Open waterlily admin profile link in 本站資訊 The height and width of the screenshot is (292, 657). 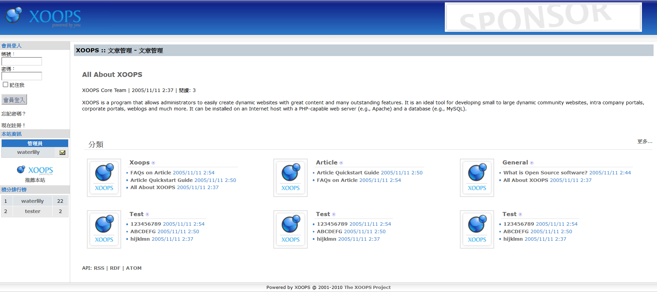coord(28,152)
